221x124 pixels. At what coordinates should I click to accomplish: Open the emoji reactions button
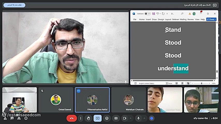click(x=107, y=118)
